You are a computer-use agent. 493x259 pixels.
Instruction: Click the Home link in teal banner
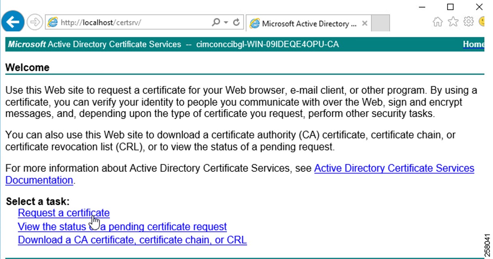point(474,44)
